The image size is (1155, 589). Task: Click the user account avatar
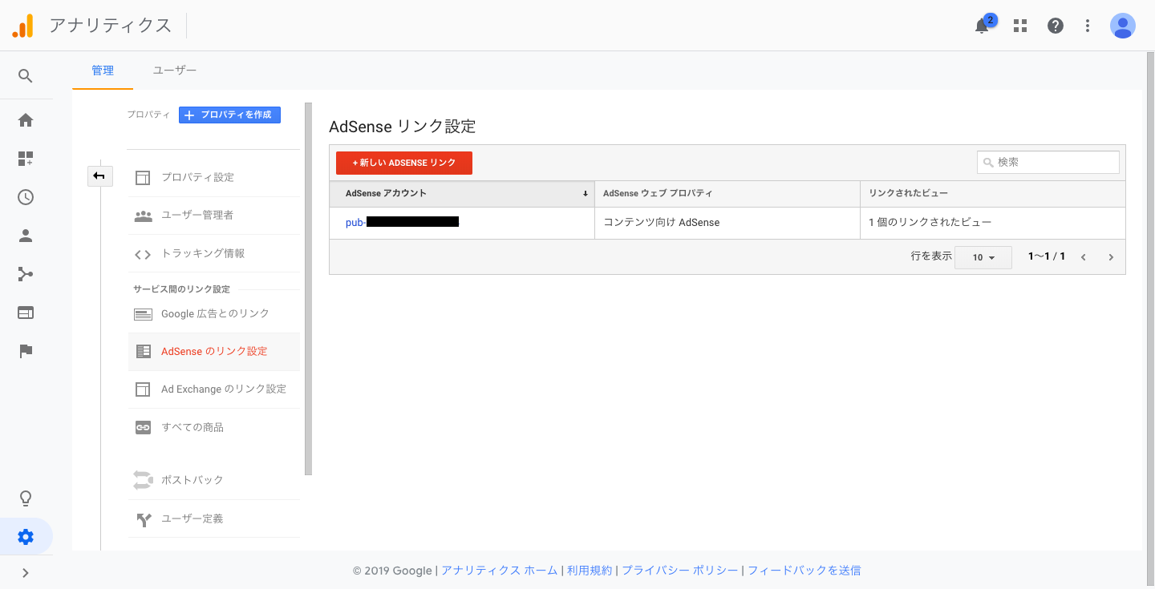[x=1123, y=26]
